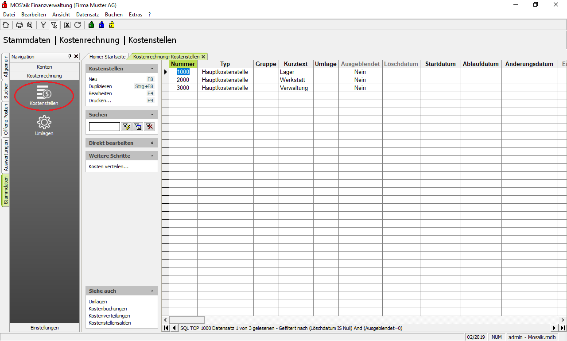Viewport: 567px width, 341px height.
Task: Open the Datensatz menu
Action: coord(87,15)
